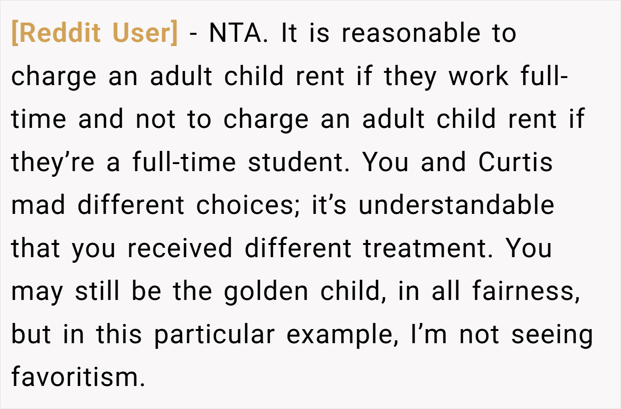Click the word time starting the third line
Image resolution: width=621 pixels, height=409 pixels.
coord(39,119)
